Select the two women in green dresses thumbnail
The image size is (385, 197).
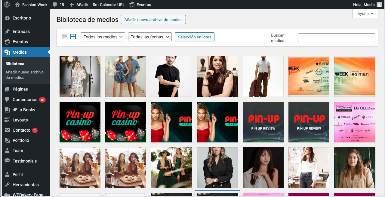tap(171, 168)
